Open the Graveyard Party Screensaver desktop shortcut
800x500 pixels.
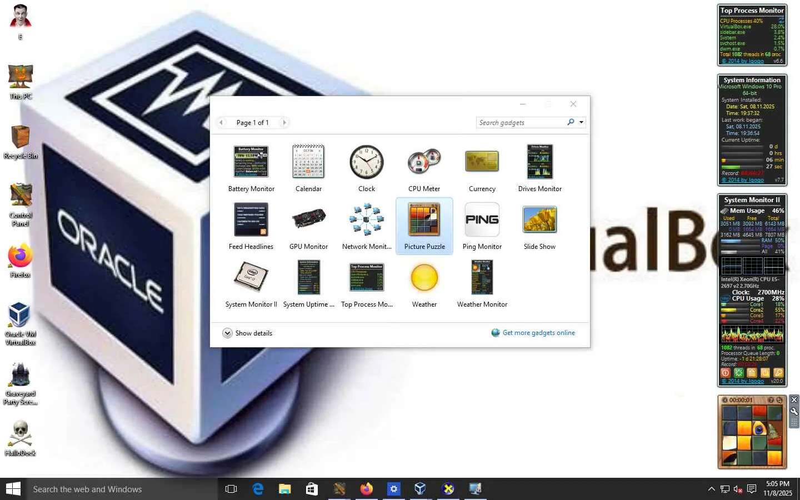coord(21,383)
